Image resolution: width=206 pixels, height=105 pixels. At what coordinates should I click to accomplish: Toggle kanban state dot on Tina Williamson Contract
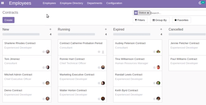pyautogui.click(x=154, y=68)
